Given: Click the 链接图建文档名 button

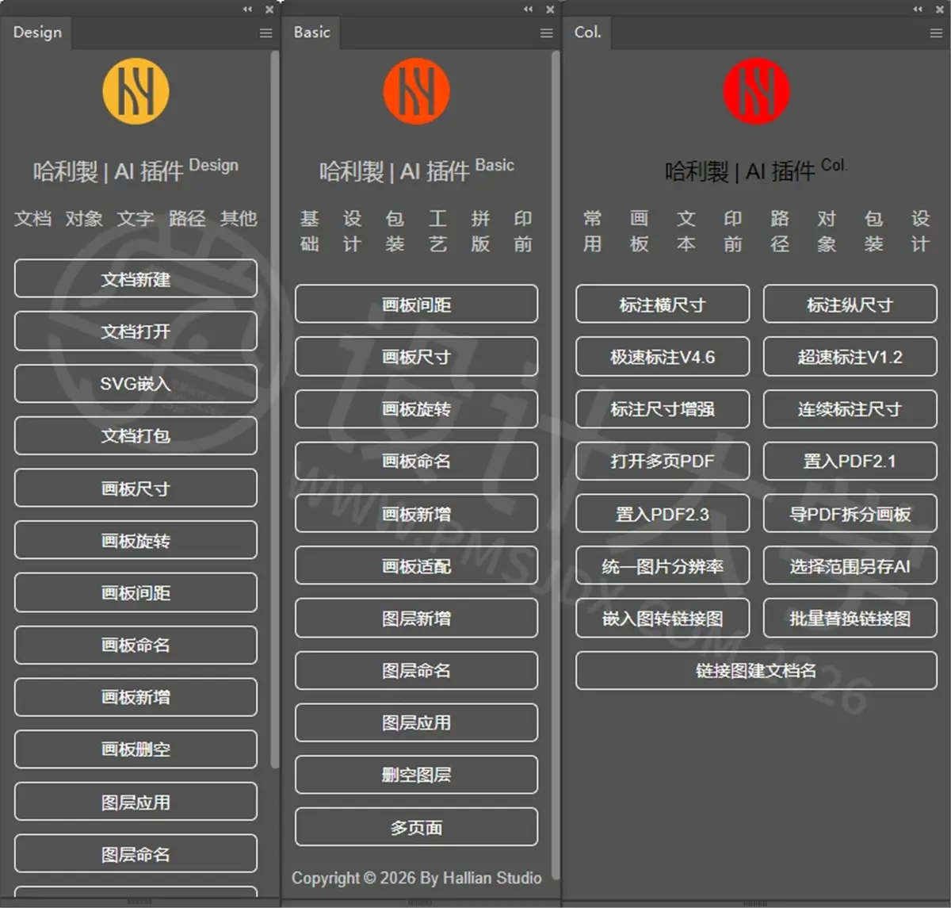Looking at the screenshot, I should point(756,671).
